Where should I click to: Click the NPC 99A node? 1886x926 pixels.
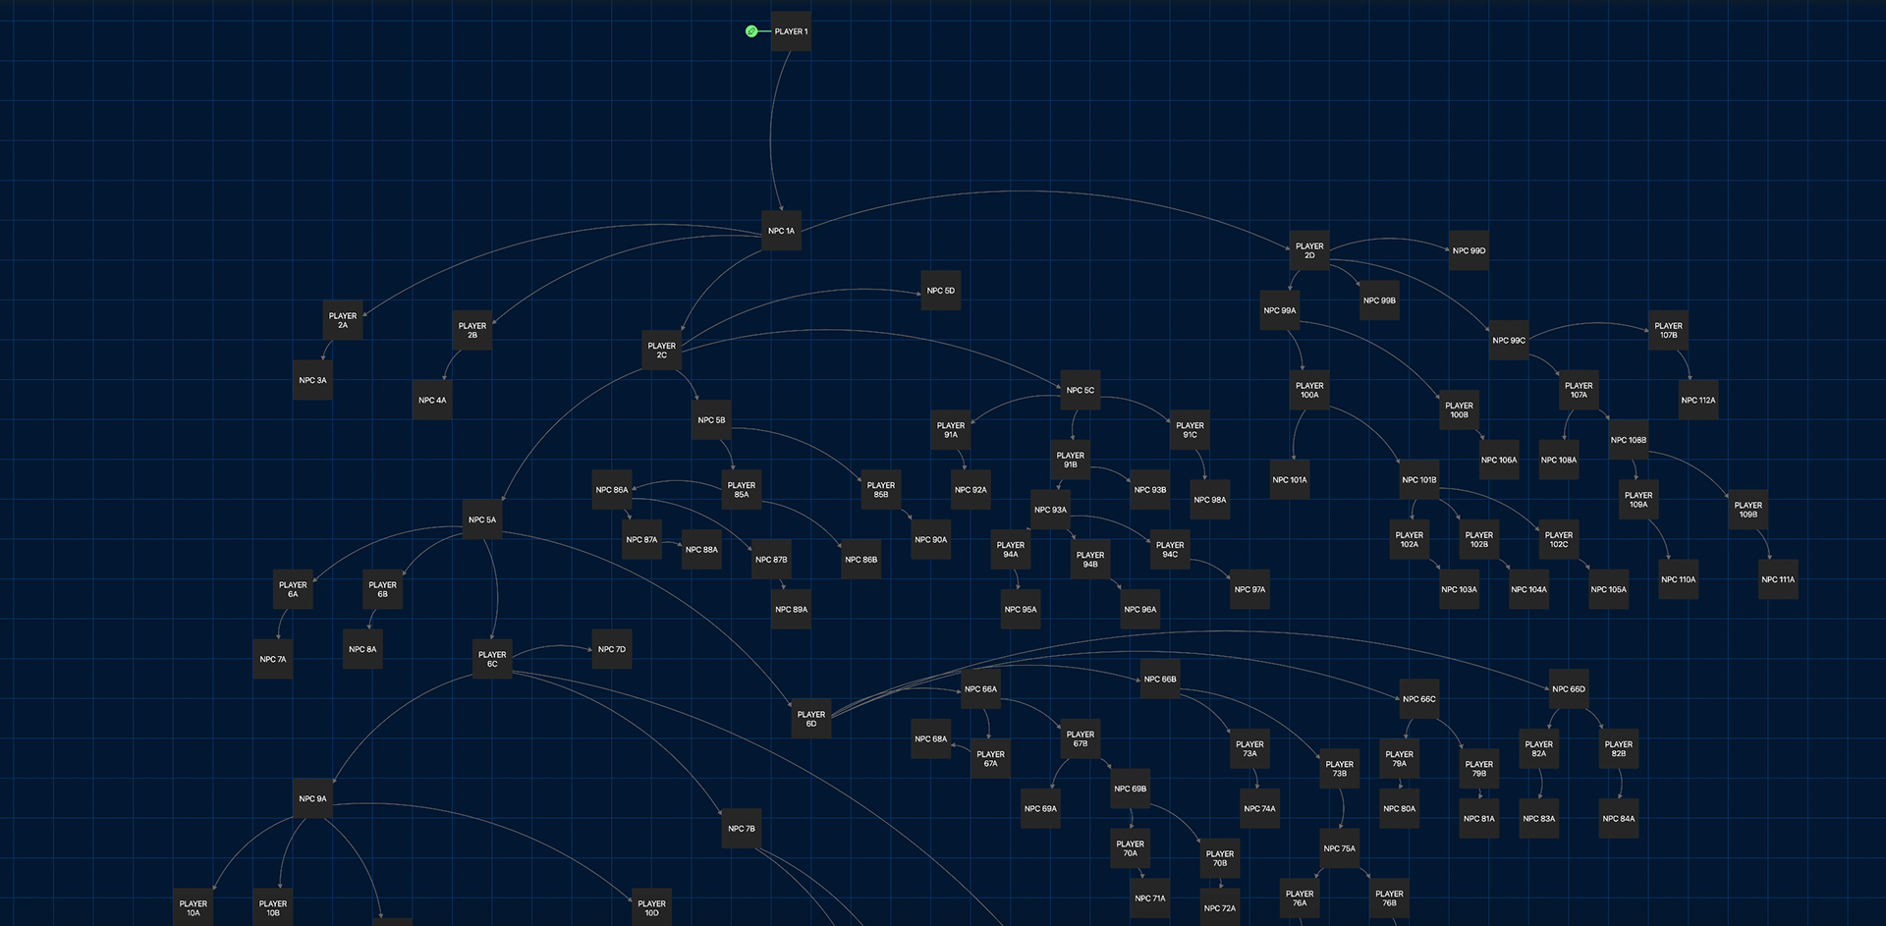[x=1280, y=310]
